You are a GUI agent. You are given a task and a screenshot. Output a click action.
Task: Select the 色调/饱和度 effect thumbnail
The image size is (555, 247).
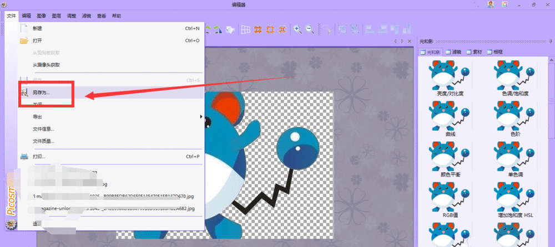(x=514, y=76)
